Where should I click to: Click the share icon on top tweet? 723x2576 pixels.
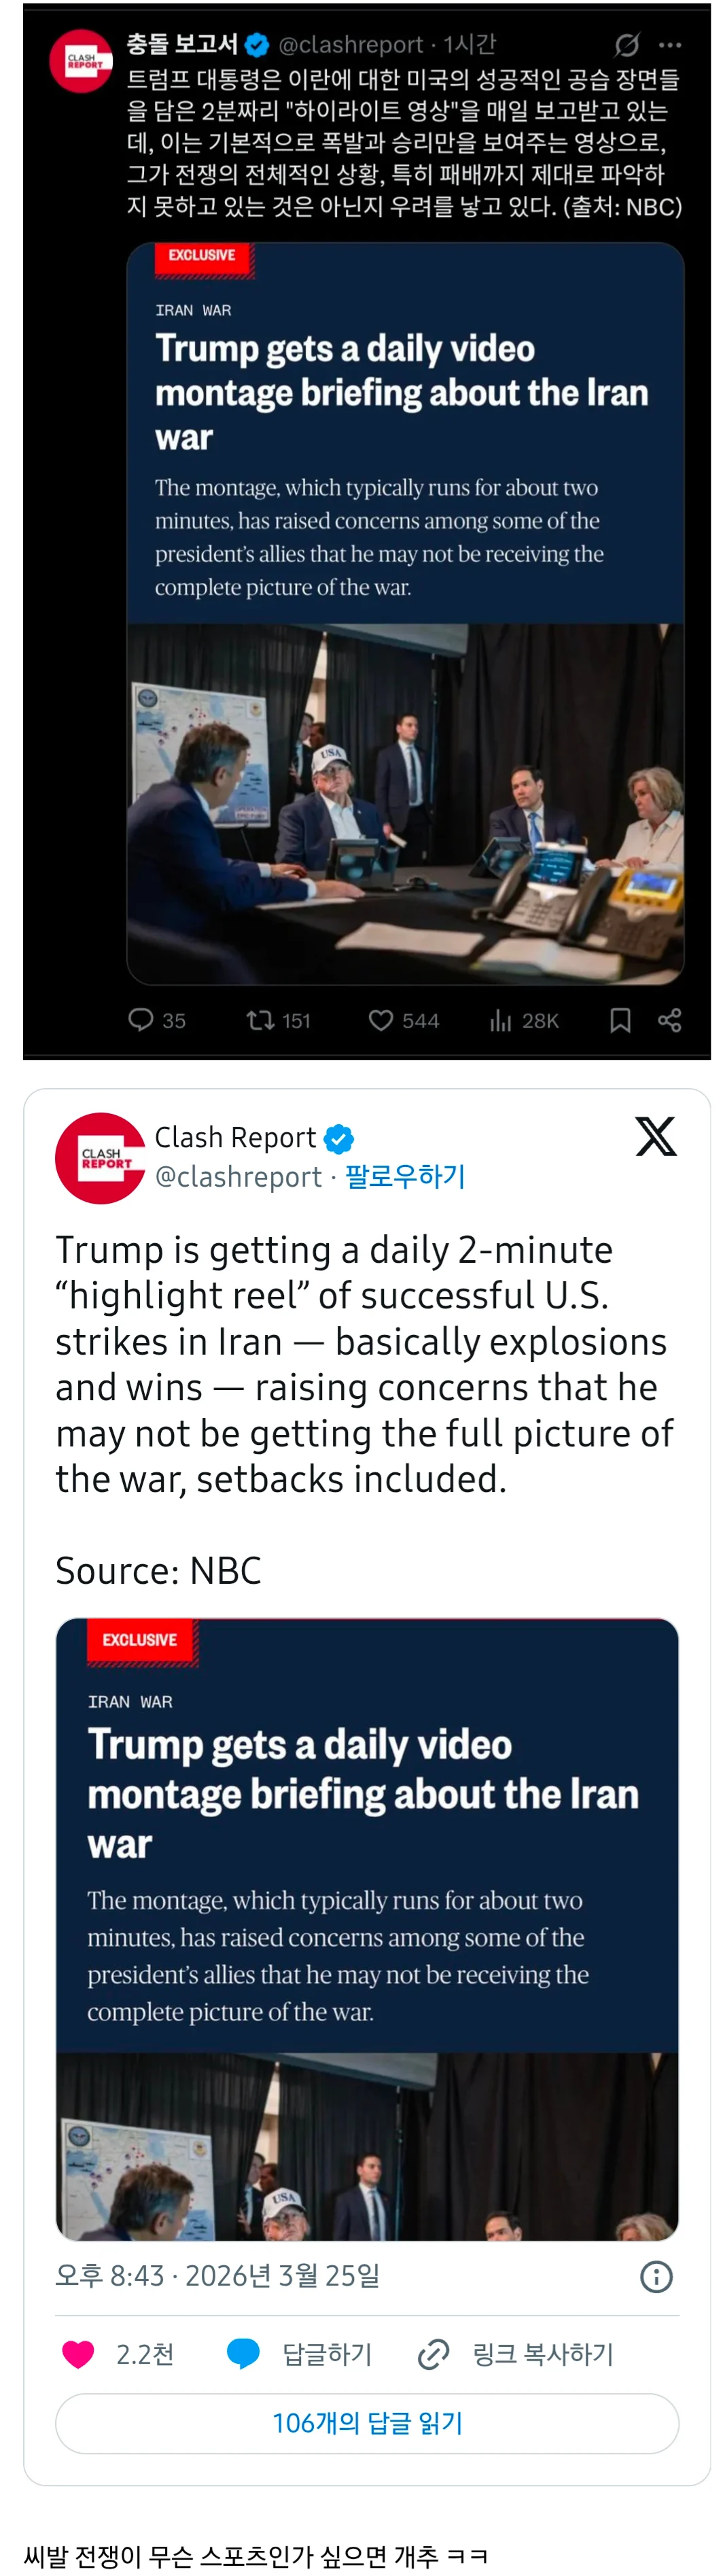(x=670, y=1020)
